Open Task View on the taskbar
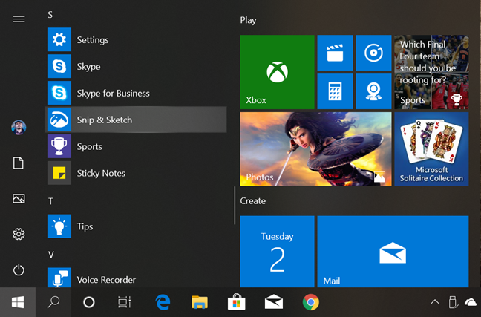This screenshot has width=481, height=317. (125, 301)
